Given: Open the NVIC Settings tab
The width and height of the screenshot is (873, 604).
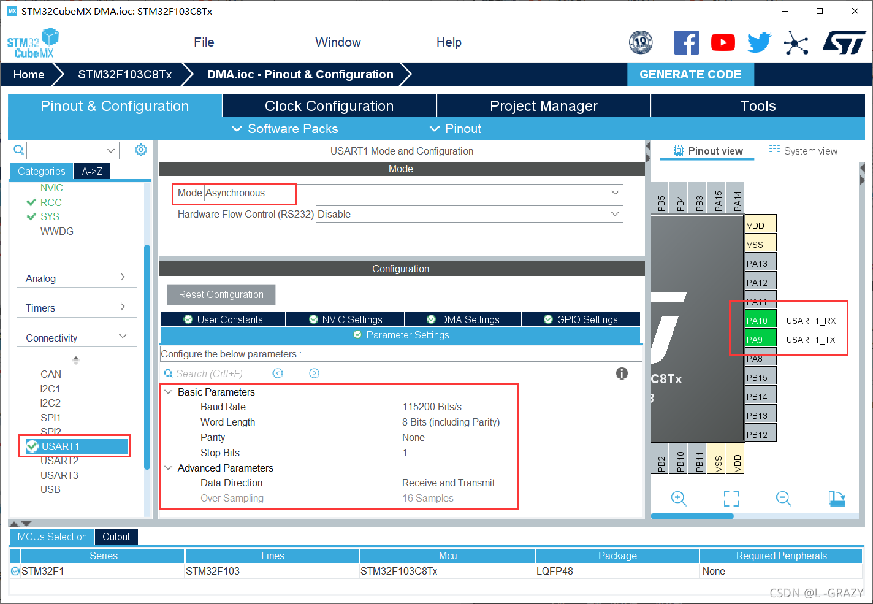Looking at the screenshot, I should click(345, 319).
